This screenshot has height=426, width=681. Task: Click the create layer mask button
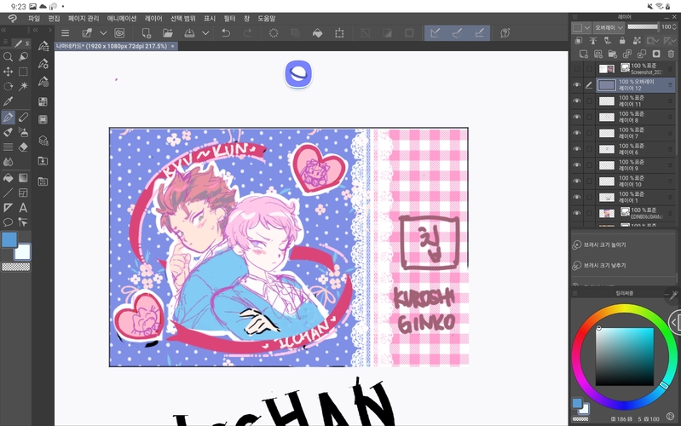656,54
